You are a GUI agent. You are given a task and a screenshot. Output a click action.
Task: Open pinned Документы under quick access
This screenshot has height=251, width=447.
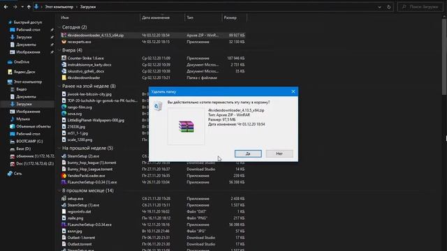[26, 45]
